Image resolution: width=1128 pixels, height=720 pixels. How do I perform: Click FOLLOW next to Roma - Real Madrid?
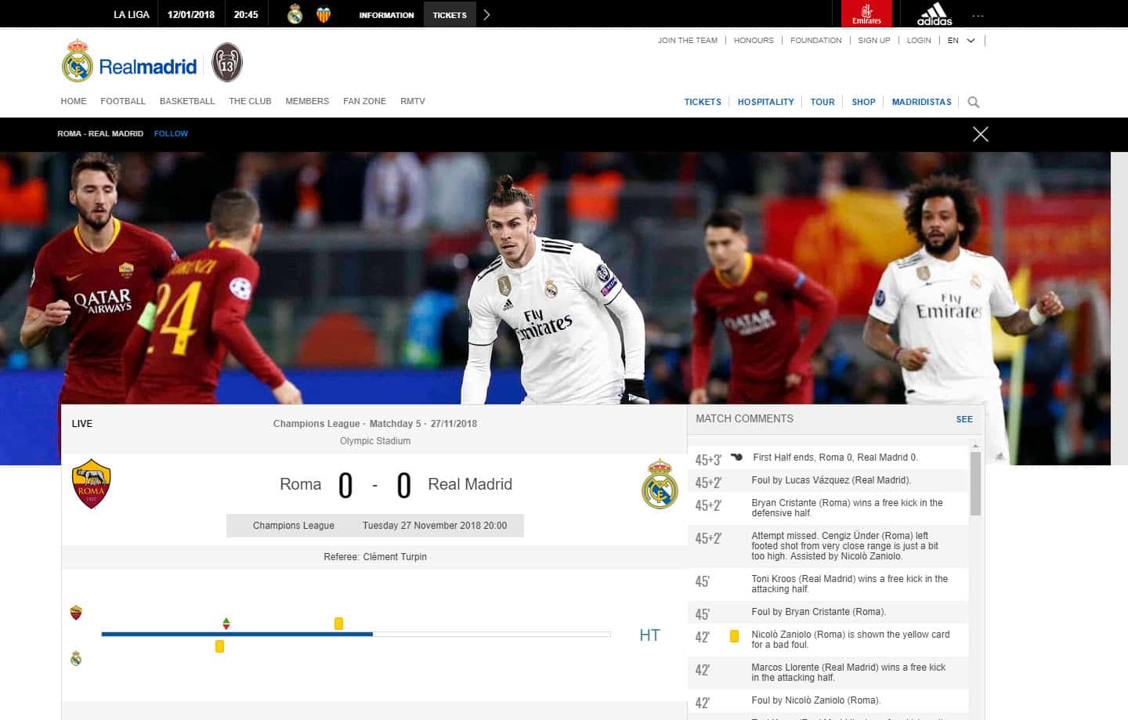tap(171, 134)
